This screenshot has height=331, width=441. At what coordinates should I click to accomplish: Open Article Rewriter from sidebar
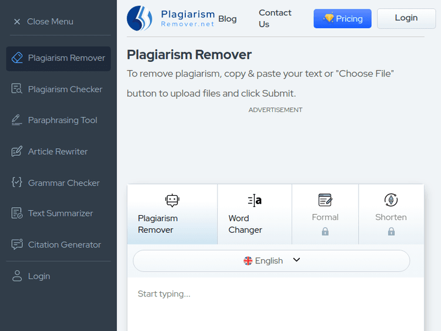coord(58,152)
